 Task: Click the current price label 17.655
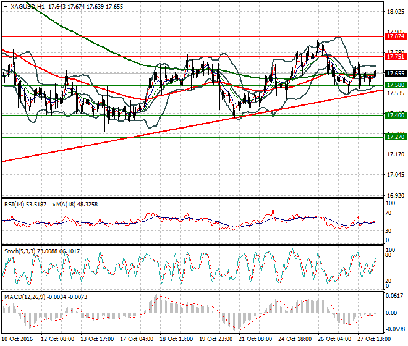pyautogui.click(x=395, y=74)
